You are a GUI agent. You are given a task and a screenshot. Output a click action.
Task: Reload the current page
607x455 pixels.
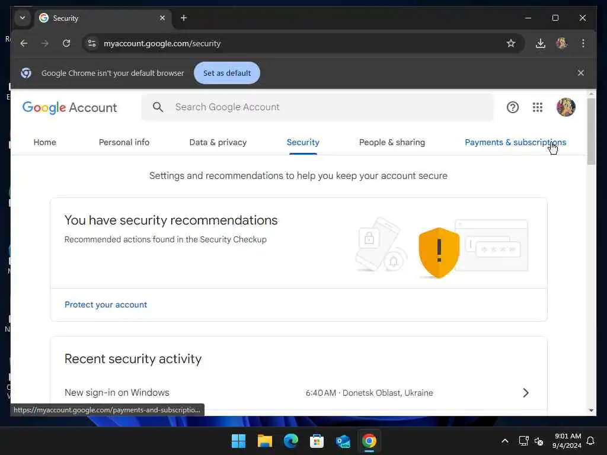click(x=66, y=43)
